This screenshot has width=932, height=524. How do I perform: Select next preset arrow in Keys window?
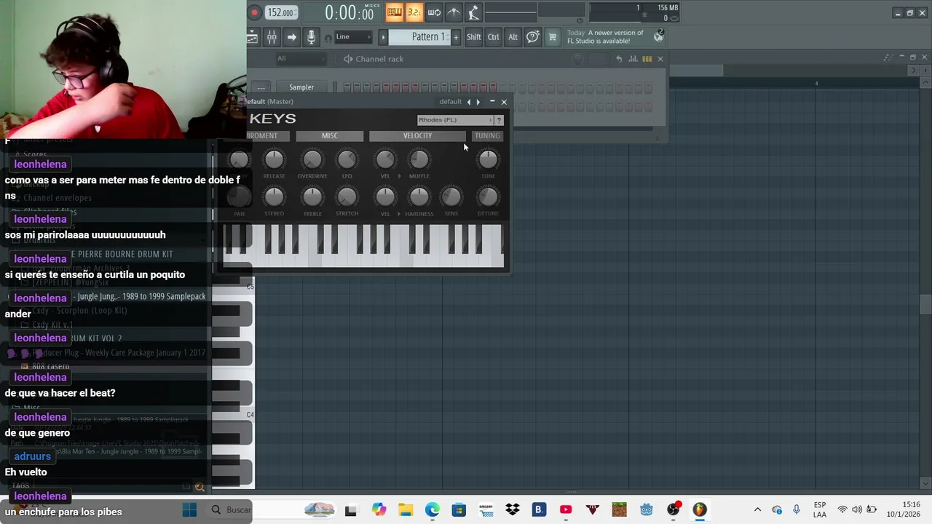pyautogui.click(x=478, y=102)
